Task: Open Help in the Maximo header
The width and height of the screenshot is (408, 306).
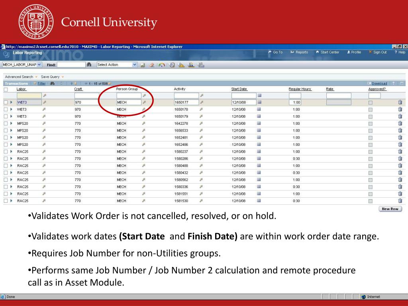Action: click(x=400, y=52)
